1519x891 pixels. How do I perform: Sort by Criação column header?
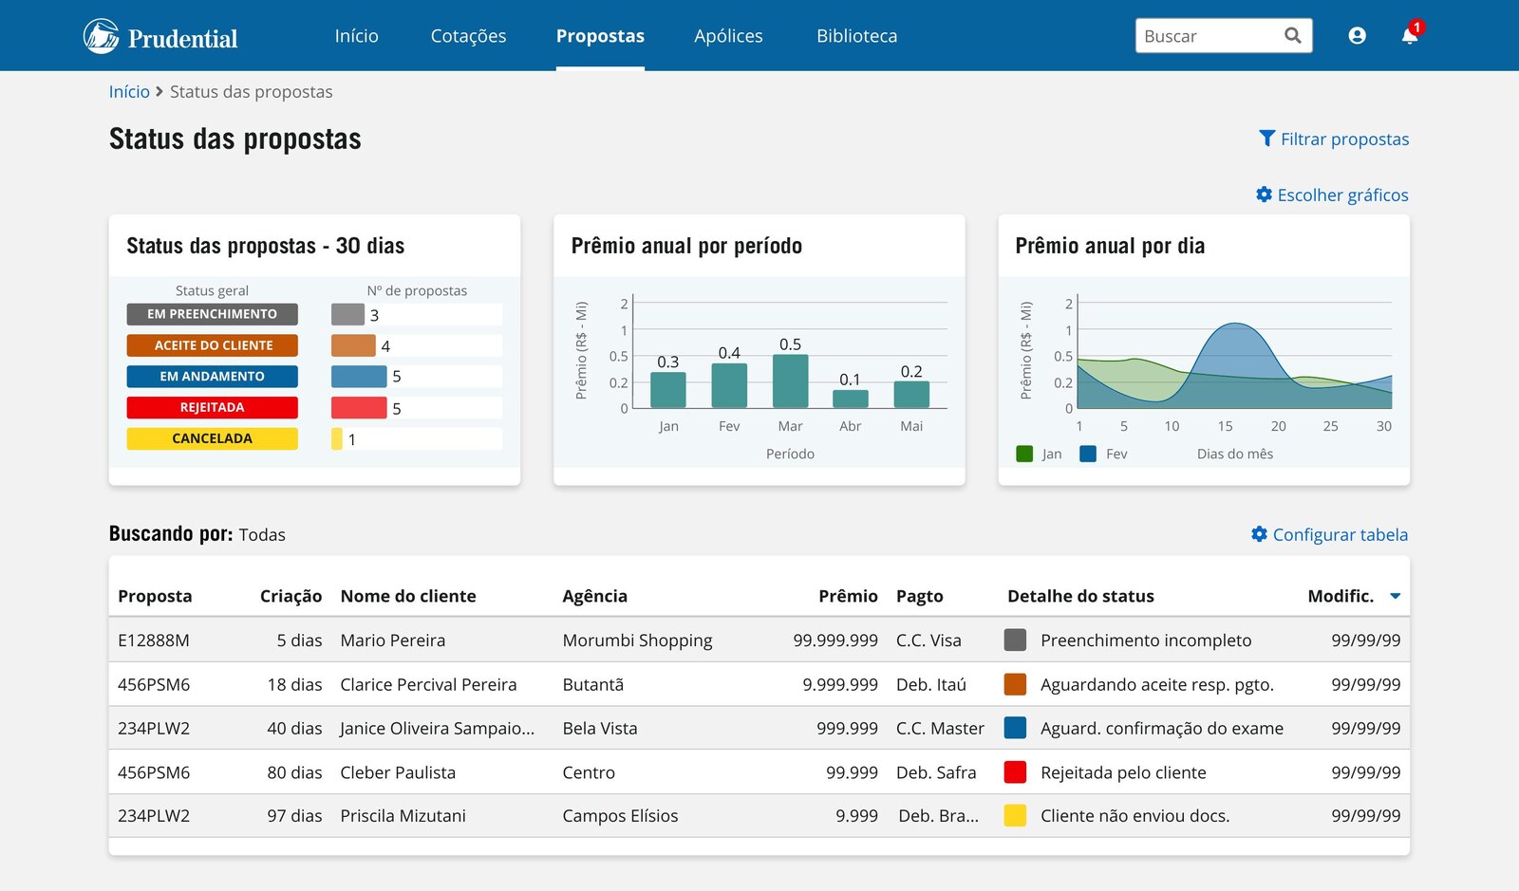[x=291, y=596]
